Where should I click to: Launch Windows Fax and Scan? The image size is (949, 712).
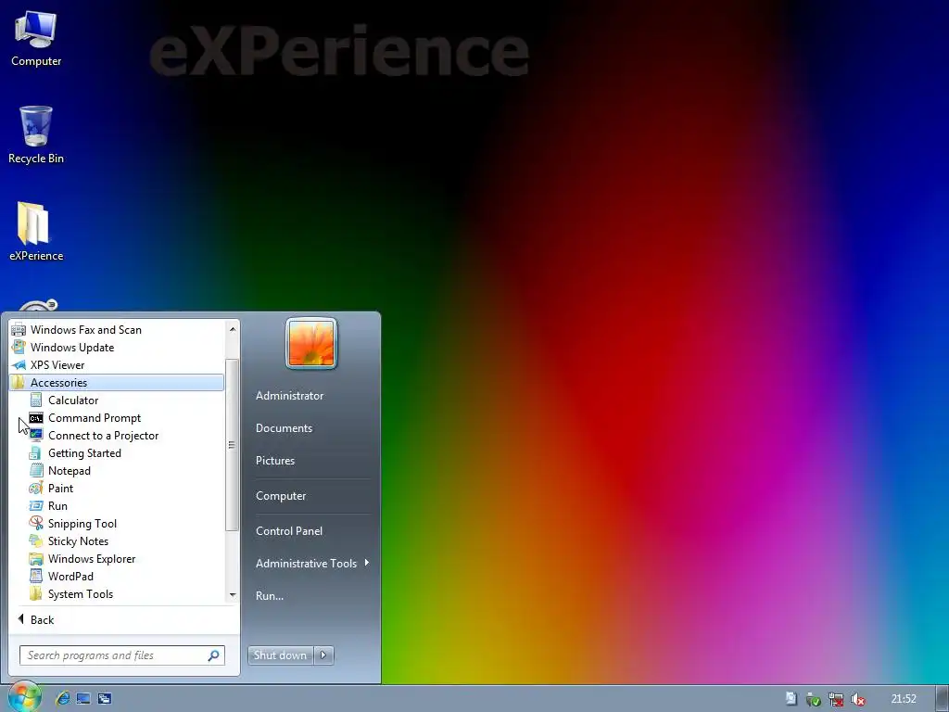pyautogui.click(x=117, y=329)
